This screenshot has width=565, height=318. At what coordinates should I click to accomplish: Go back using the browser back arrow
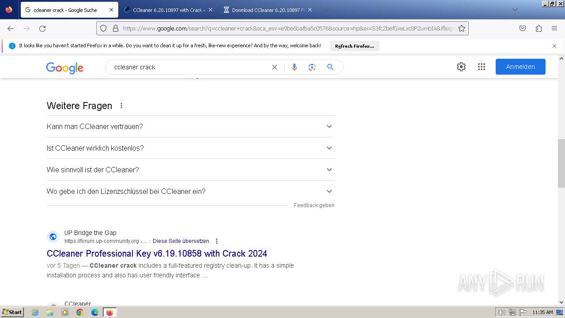(x=11, y=28)
